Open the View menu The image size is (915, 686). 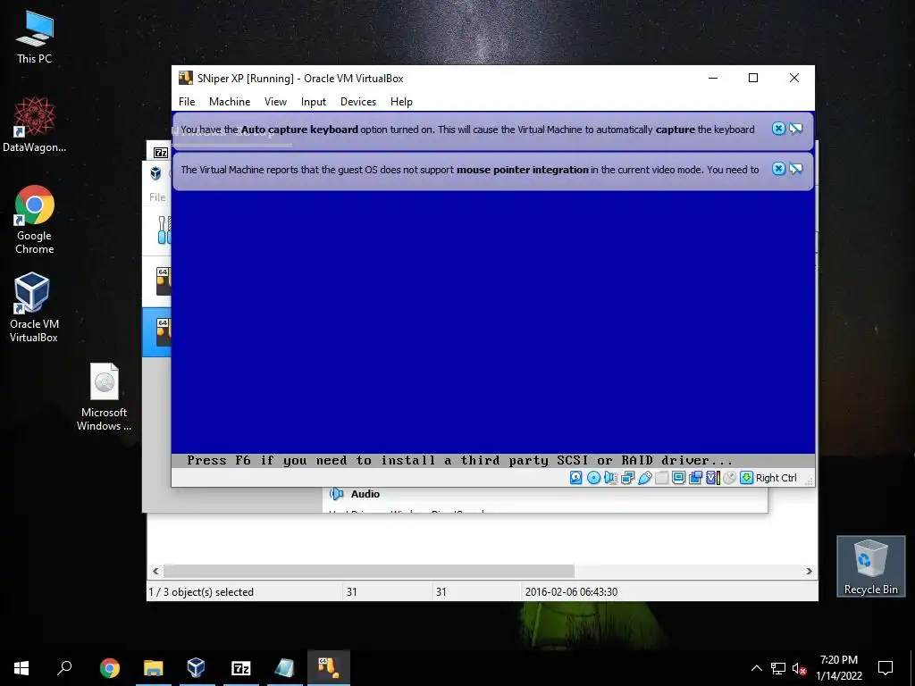pyautogui.click(x=275, y=102)
